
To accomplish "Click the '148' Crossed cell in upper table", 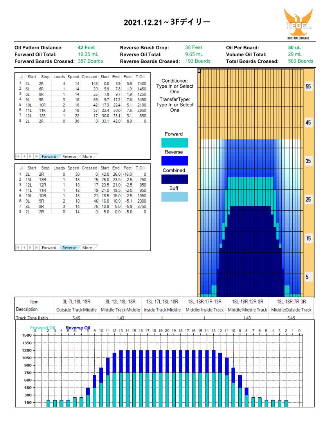I will [95, 83].
